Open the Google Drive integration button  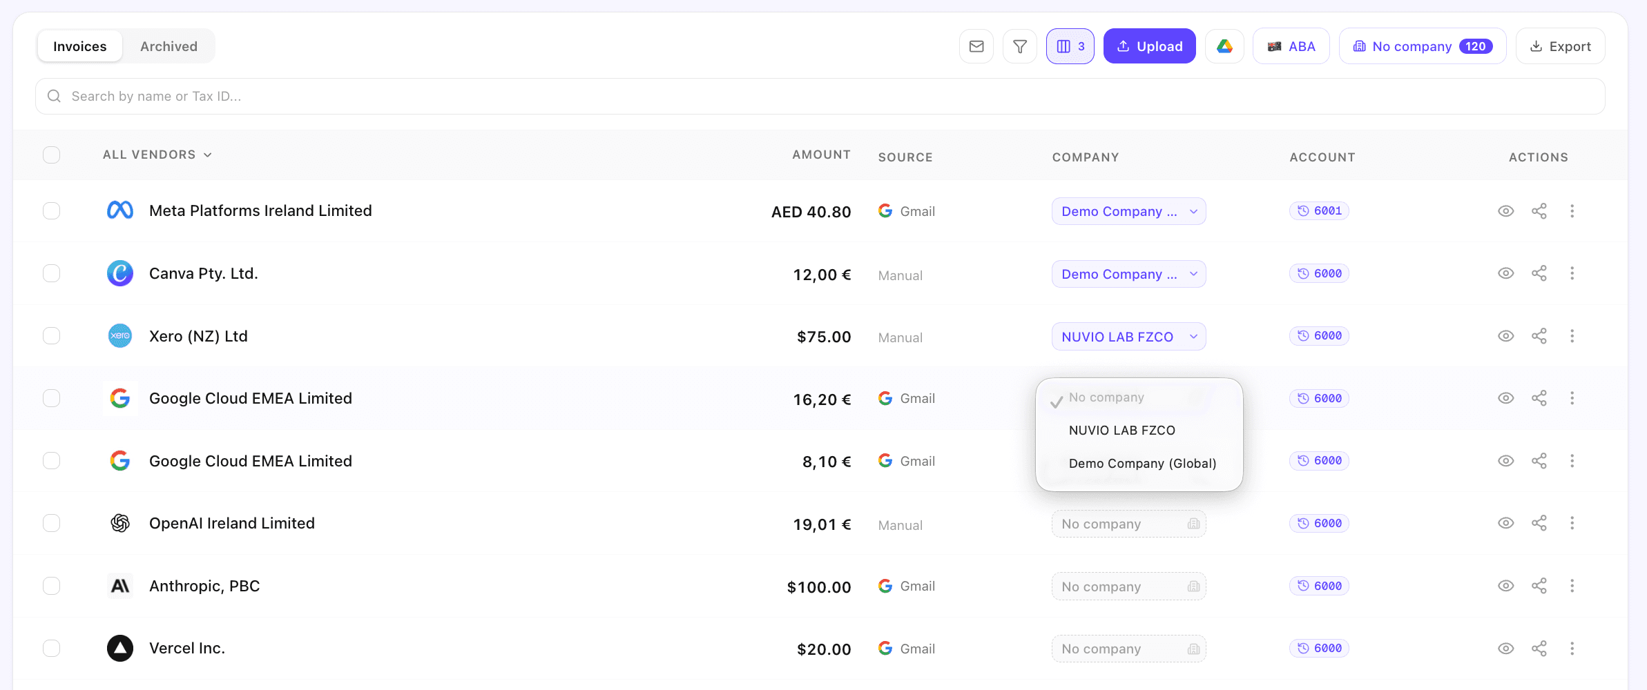tap(1224, 46)
